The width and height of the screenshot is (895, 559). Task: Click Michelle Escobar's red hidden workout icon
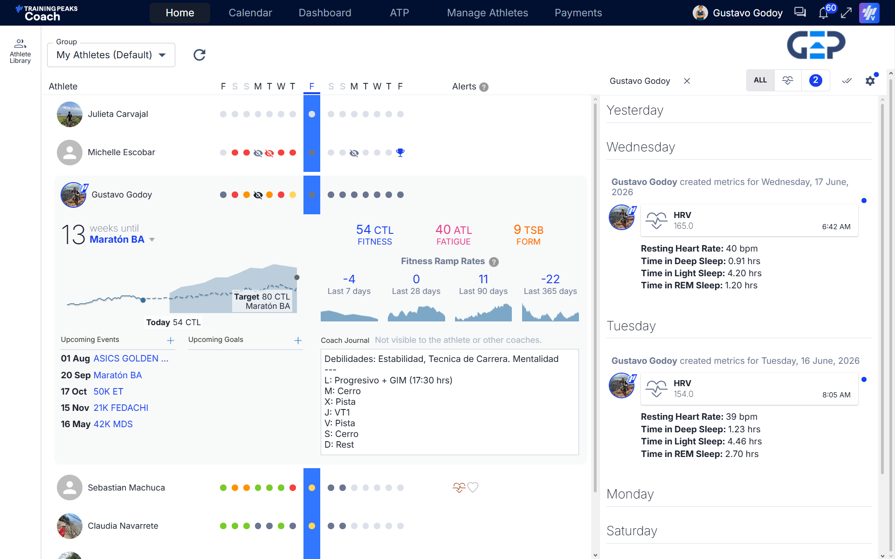click(269, 153)
